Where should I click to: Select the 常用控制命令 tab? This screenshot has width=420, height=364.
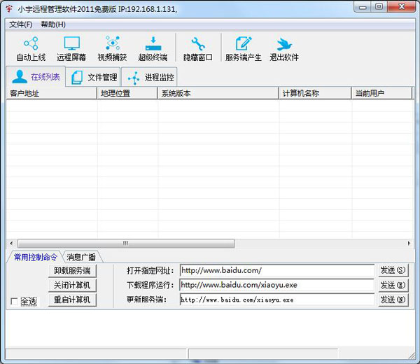click(35, 257)
